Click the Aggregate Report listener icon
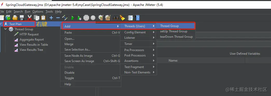The height and width of the screenshot is (96, 271). (16, 40)
